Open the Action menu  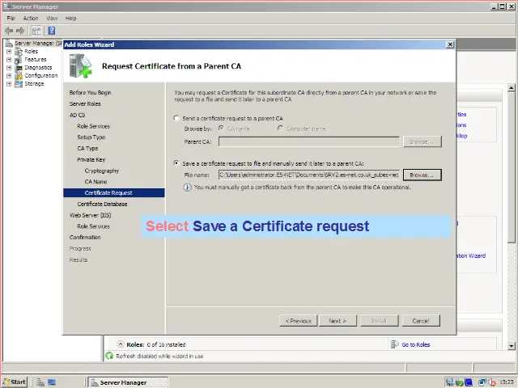pyautogui.click(x=31, y=18)
